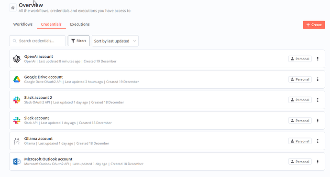Open three-dot menu for OpenAi account

click(x=318, y=59)
